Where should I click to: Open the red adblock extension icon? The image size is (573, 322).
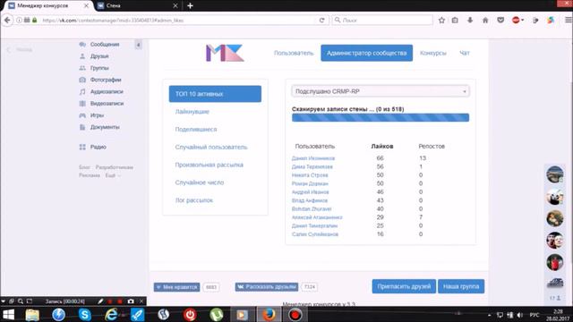tap(517, 20)
